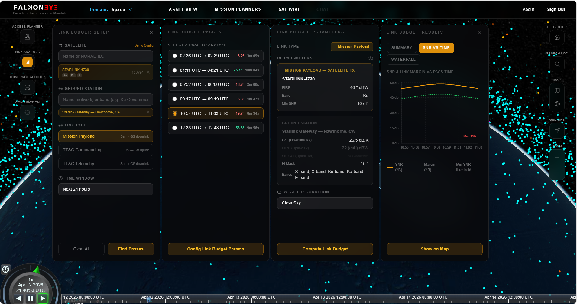This screenshot has width=577, height=304.
Task: Open the Search Loc magnifier icon
Action: pos(557,64)
